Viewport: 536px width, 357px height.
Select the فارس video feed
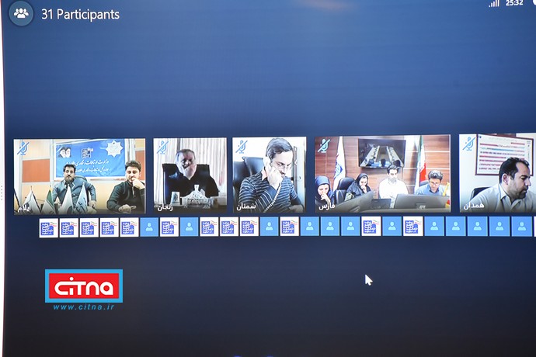click(382, 176)
